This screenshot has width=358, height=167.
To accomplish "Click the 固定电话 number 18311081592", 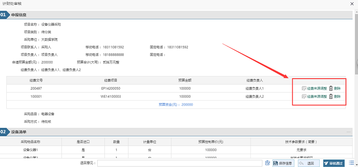I will (178, 47).
